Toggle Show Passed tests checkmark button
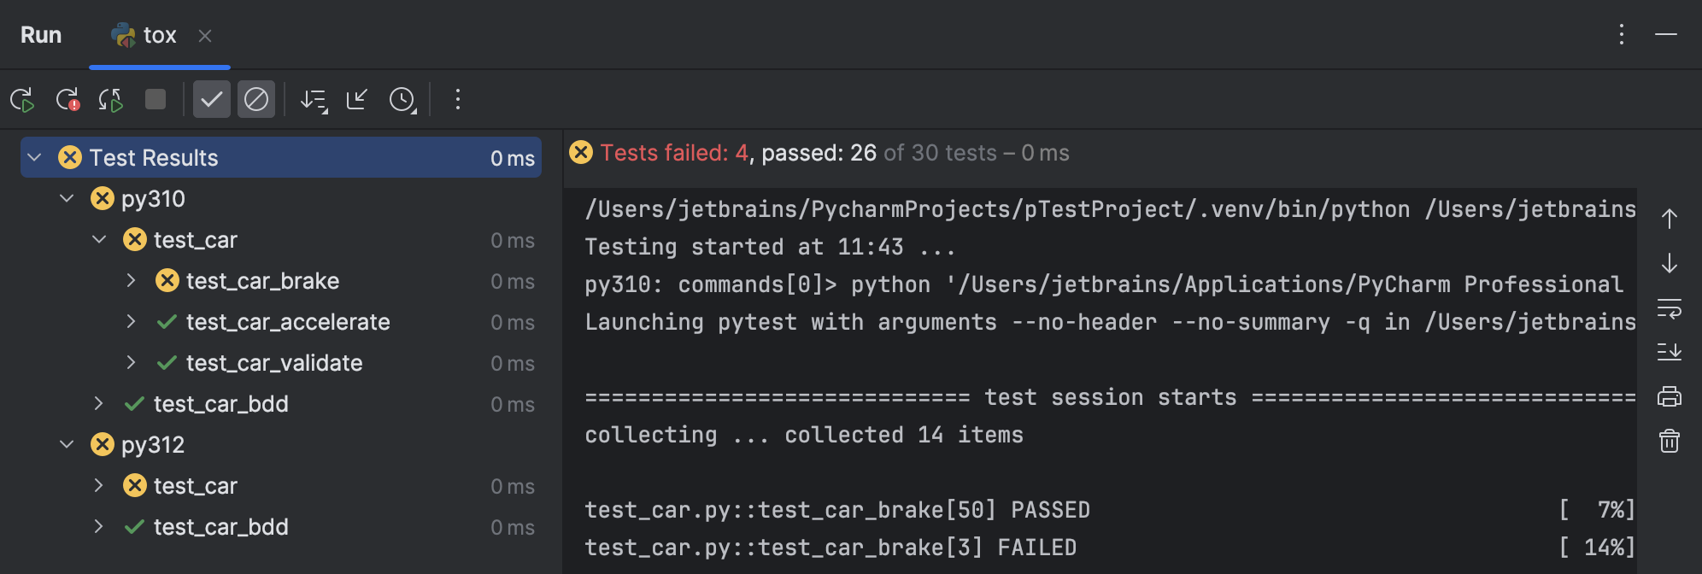The height and width of the screenshot is (574, 1702). click(211, 100)
